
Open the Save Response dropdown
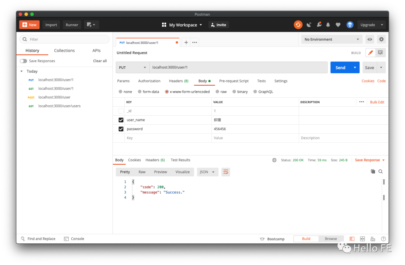tap(370, 160)
